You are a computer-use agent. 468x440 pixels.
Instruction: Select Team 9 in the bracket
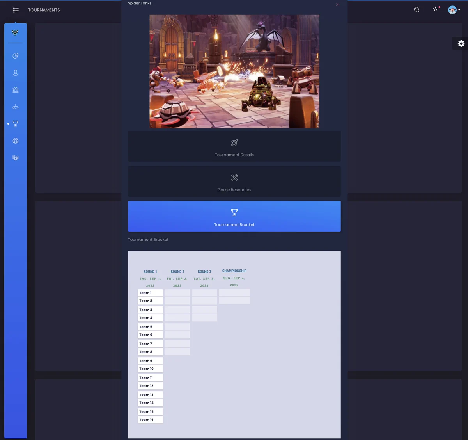point(150,361)
